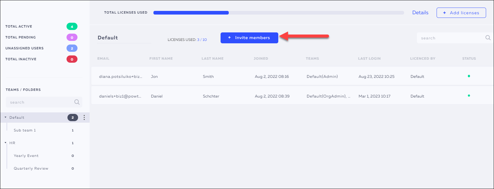Image resolution: width=494 pixels, height=189 pixels.
Task: Click the Default(OrgAdmin) teams cell
Action: coord(328,96)
